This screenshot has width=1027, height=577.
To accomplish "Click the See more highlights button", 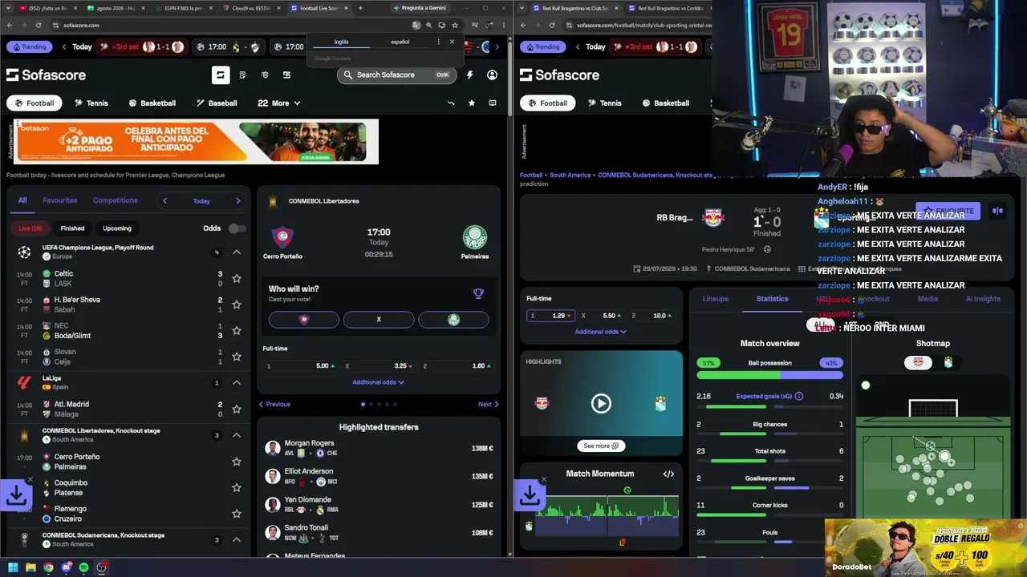I will pyautogui.click(x=601, y=446).
